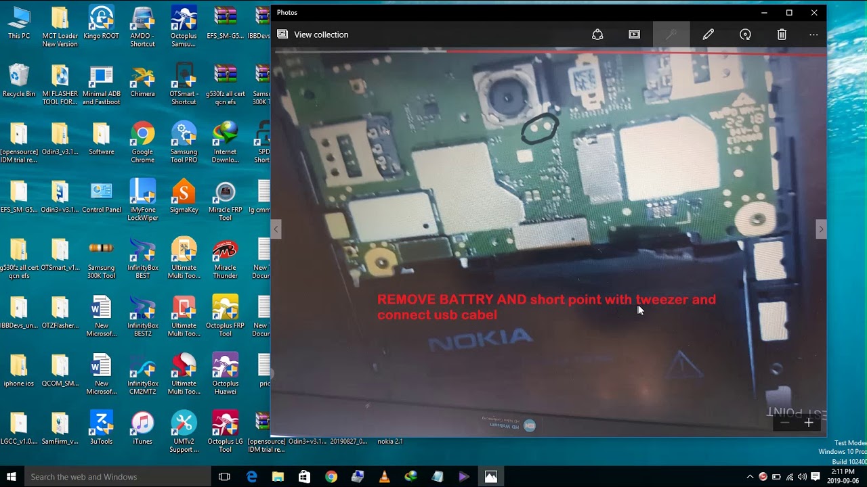
Task: Select the InfinityBox BEST2 shortcut
Action: point(142,317)
